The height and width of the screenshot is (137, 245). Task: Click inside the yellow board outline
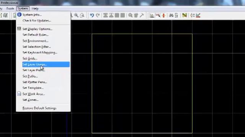pos(142,83)
